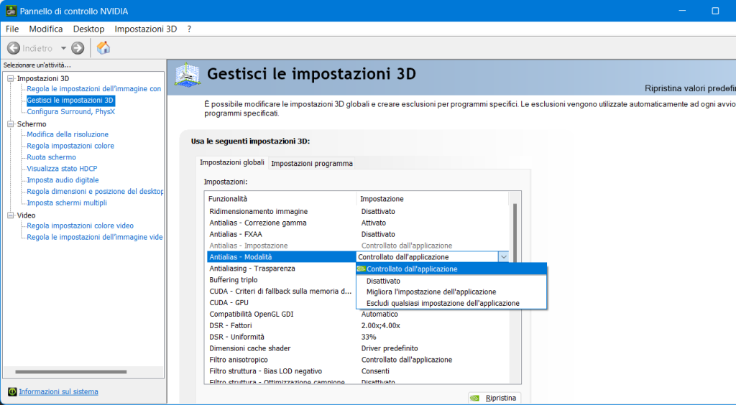Click the Home icon in toolbar

[x=103, y=48]
